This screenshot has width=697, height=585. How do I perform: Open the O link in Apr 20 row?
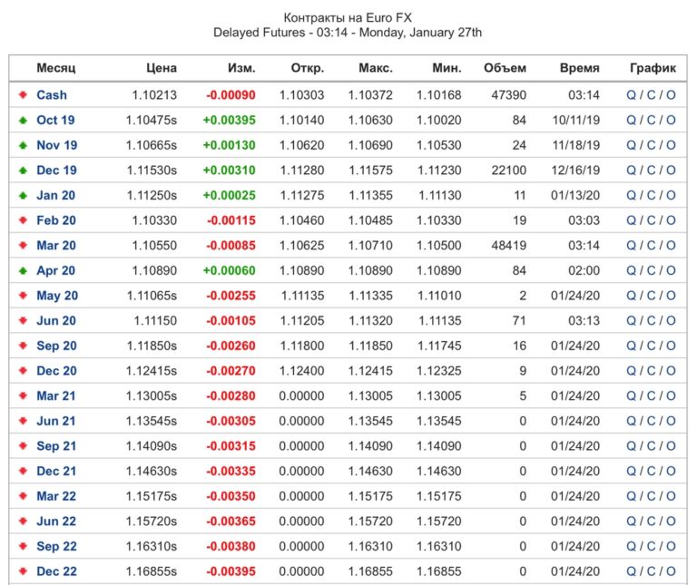coord(671,270)
